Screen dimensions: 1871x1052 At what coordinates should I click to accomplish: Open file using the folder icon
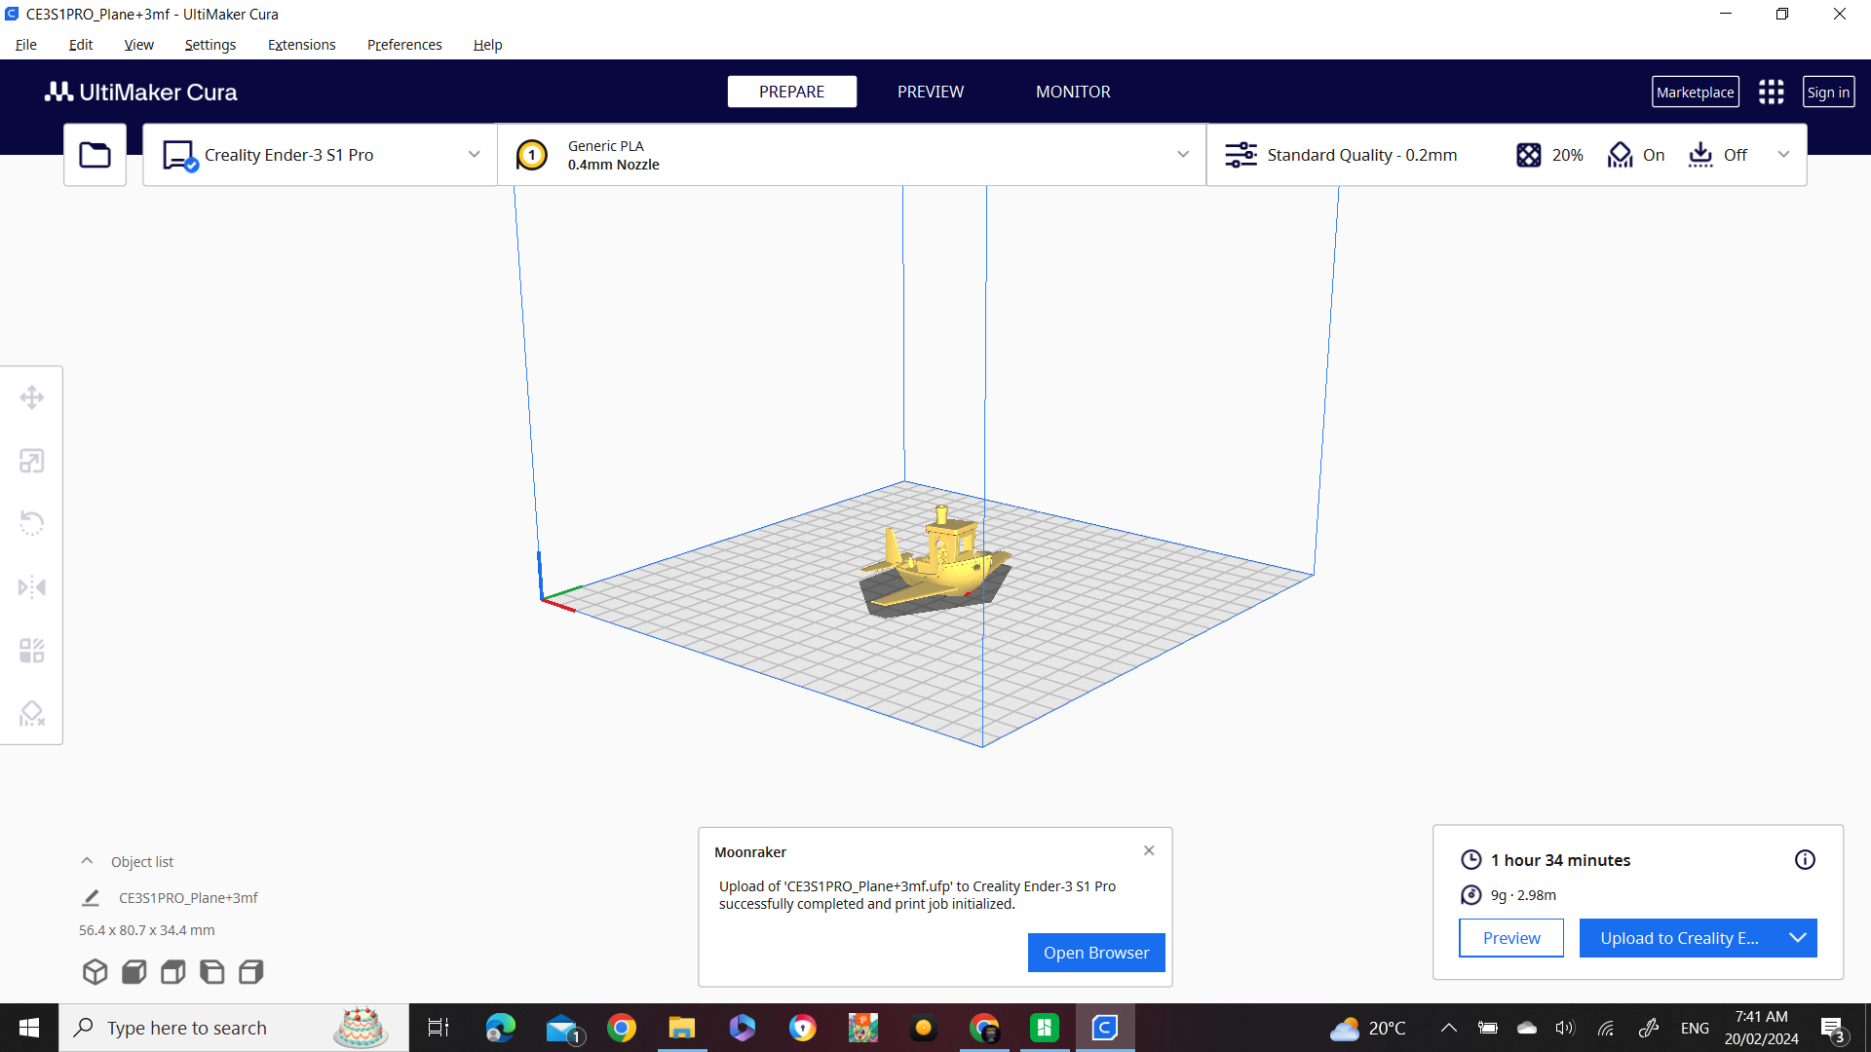[95, 155]
